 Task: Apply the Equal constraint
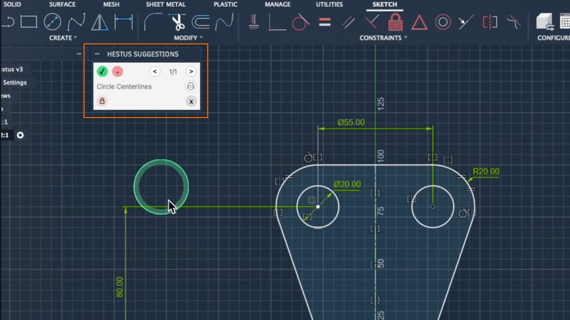pyautogui.click(x=326, y=22)
